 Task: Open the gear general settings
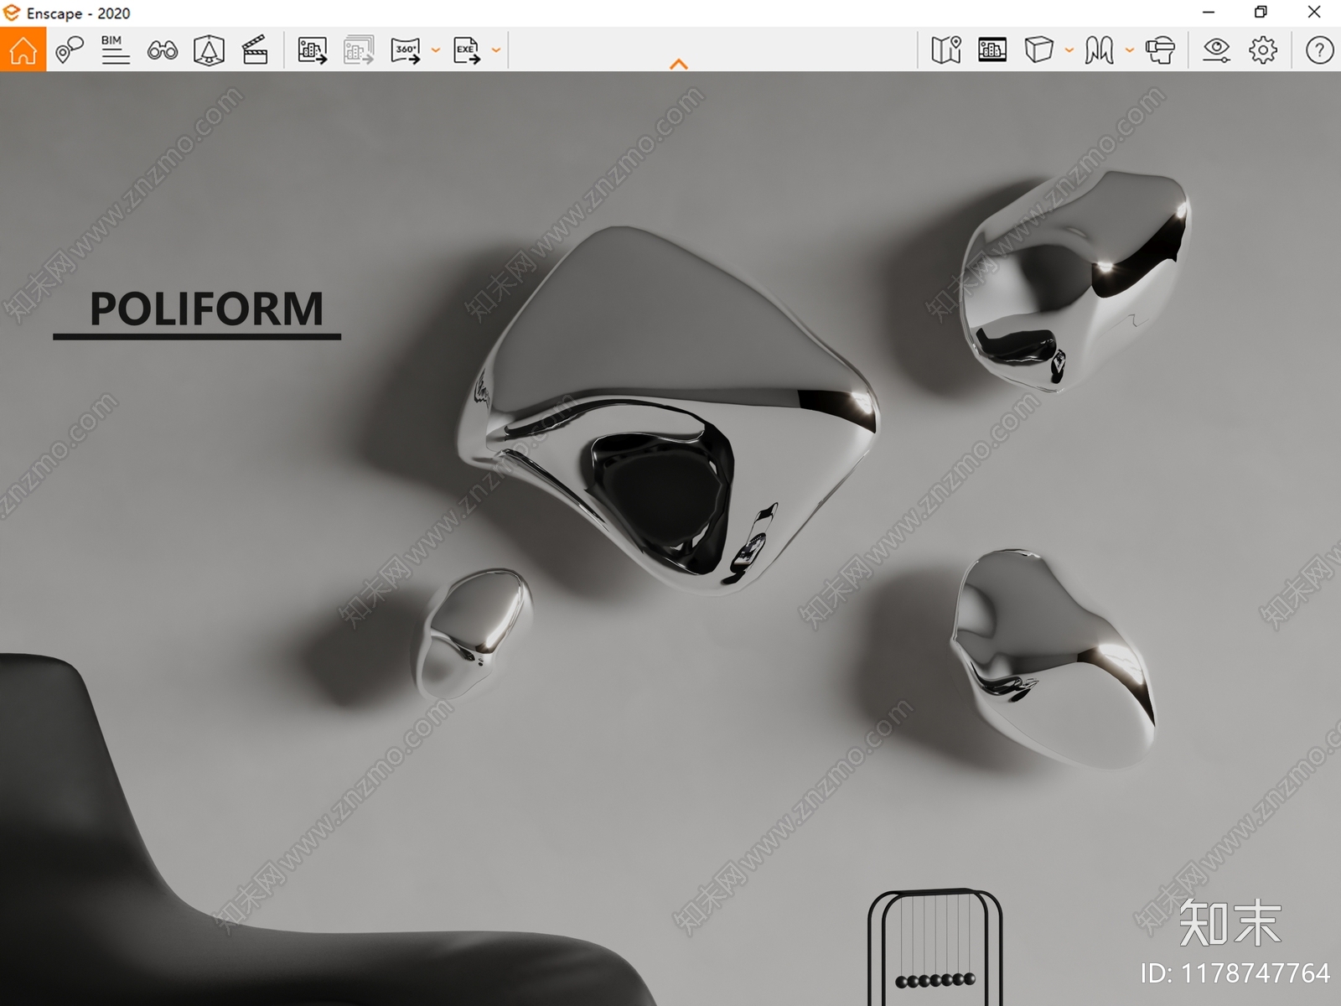(1263, 50)
